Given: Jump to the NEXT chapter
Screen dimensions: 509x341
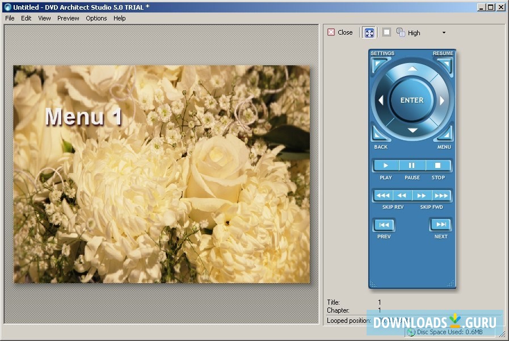Looking at the screenshot, I should coord(441,224).
